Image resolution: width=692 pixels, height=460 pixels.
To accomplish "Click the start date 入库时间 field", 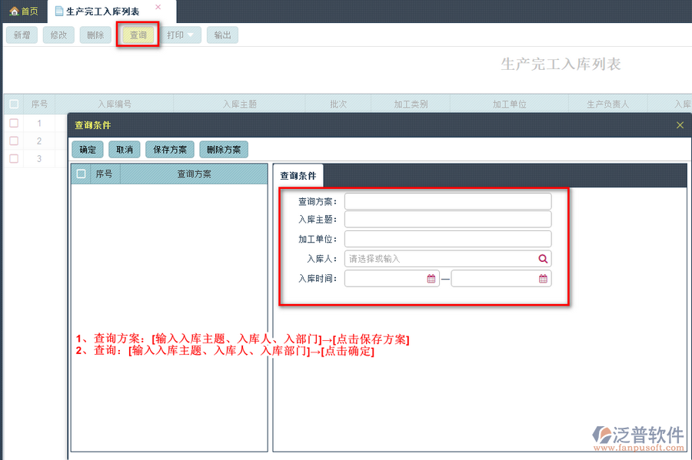I will pos(392,279).
